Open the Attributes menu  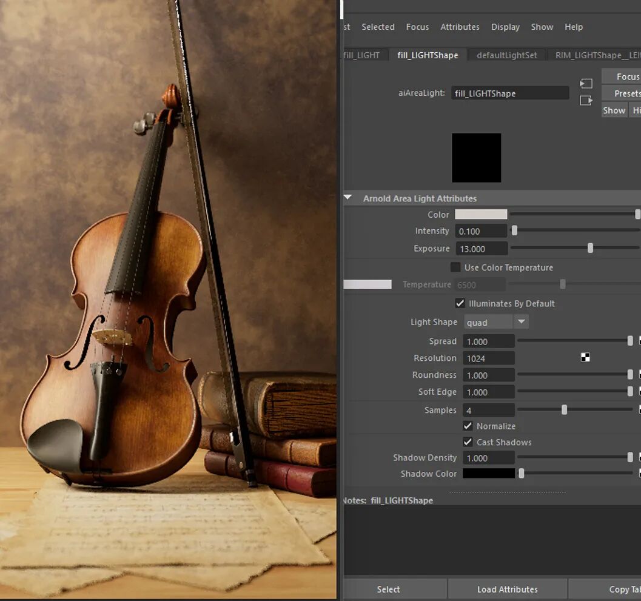pos(460,27)
